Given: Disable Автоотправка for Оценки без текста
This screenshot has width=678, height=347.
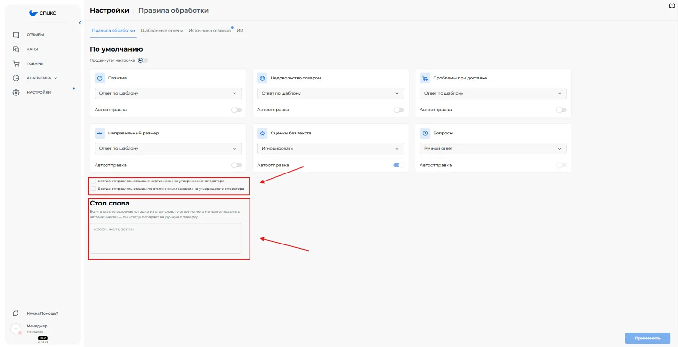Looking at the screenshot, I should click(399, 165).
